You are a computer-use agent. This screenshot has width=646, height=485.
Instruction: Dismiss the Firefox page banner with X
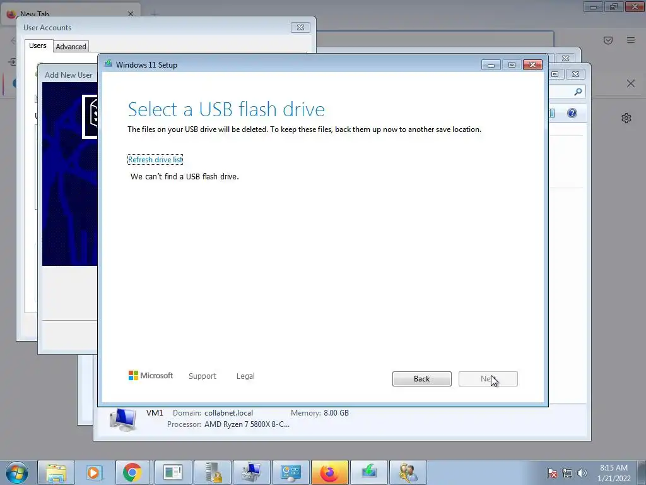click(x=631, y=83)
